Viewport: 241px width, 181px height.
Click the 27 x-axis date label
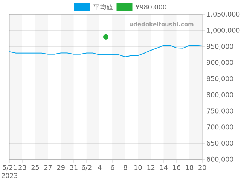point(48,167)
